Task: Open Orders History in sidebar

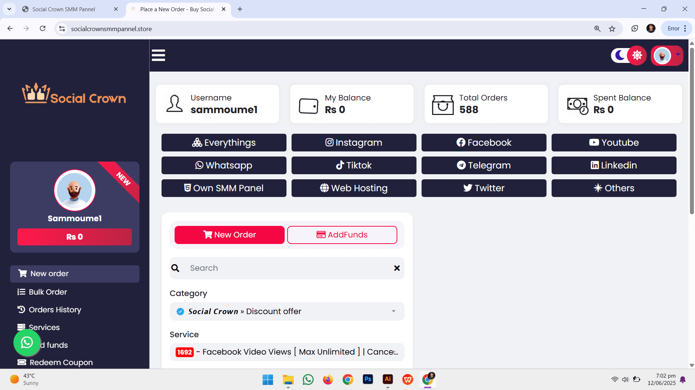Action: pos(49,310)
